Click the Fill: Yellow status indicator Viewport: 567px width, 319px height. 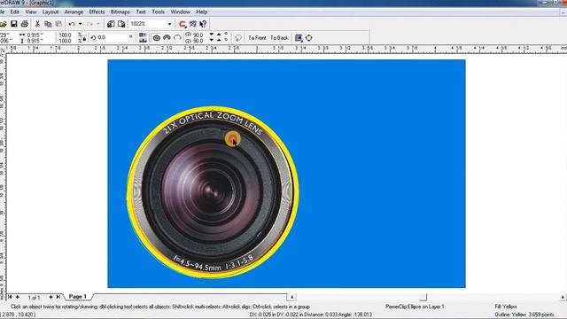click(506, 307)
